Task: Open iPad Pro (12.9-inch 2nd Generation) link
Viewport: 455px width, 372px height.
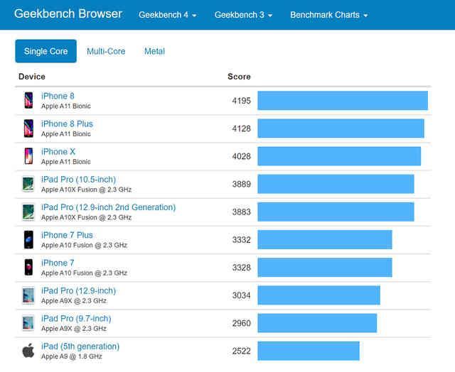Action: point(108,207)
